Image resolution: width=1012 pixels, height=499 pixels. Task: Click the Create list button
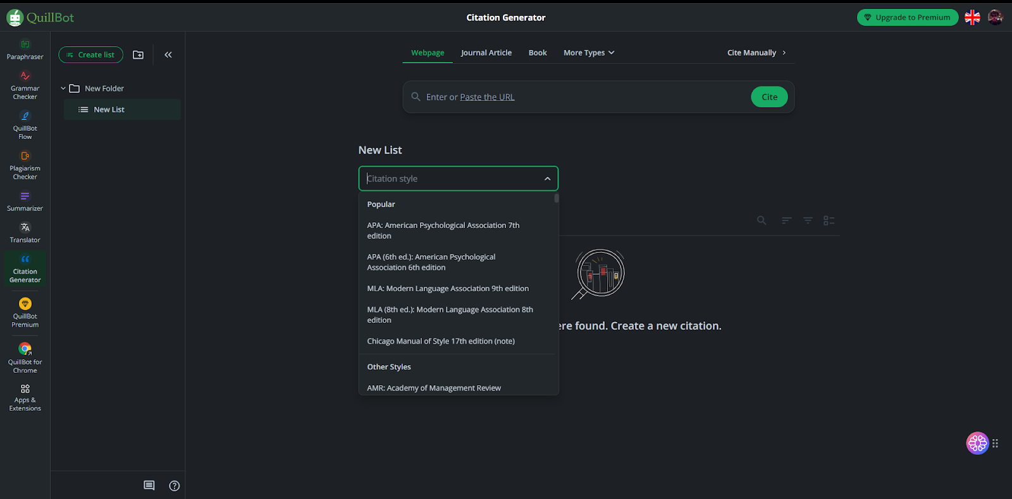point(91,55)
